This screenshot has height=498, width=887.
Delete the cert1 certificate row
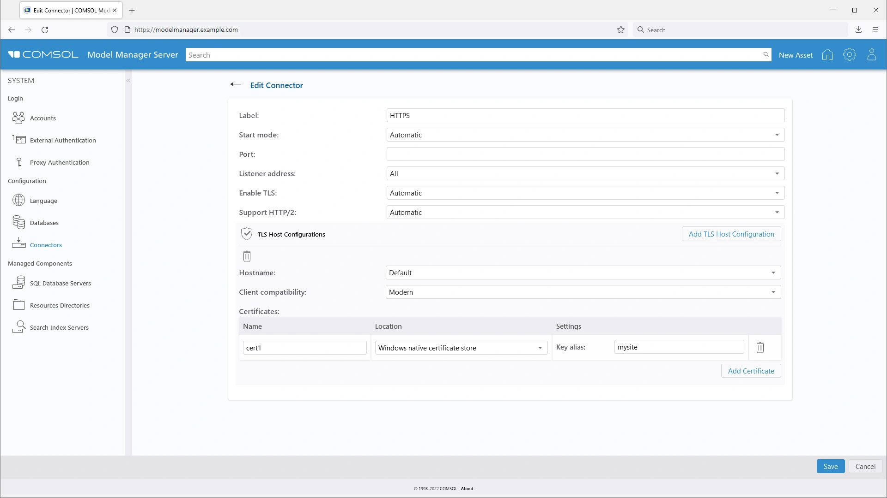[760, 348]
